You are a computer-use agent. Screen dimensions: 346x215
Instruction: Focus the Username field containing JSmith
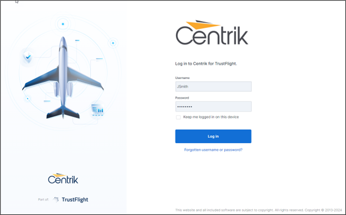213,87
